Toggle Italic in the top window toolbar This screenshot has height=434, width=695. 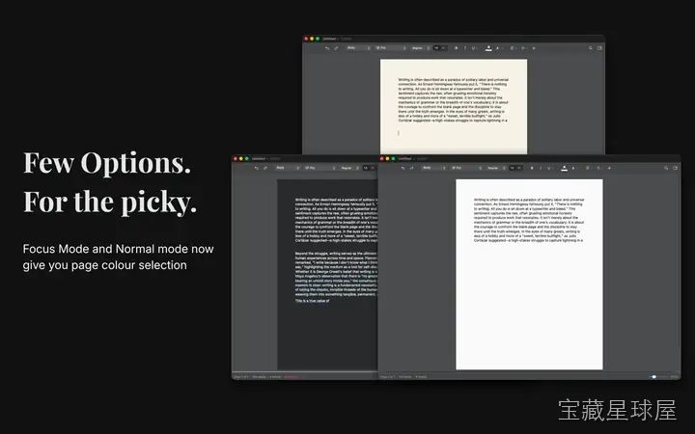click(465, 48)
